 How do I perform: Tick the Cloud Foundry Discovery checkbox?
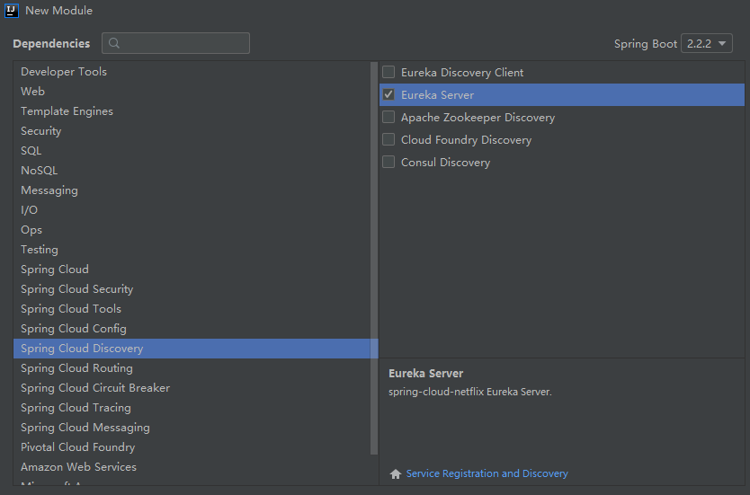click(x=388, y=139)
